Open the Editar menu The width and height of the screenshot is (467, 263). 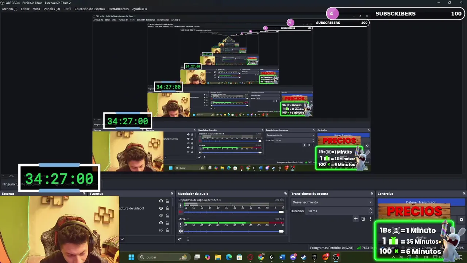(25, 9)
